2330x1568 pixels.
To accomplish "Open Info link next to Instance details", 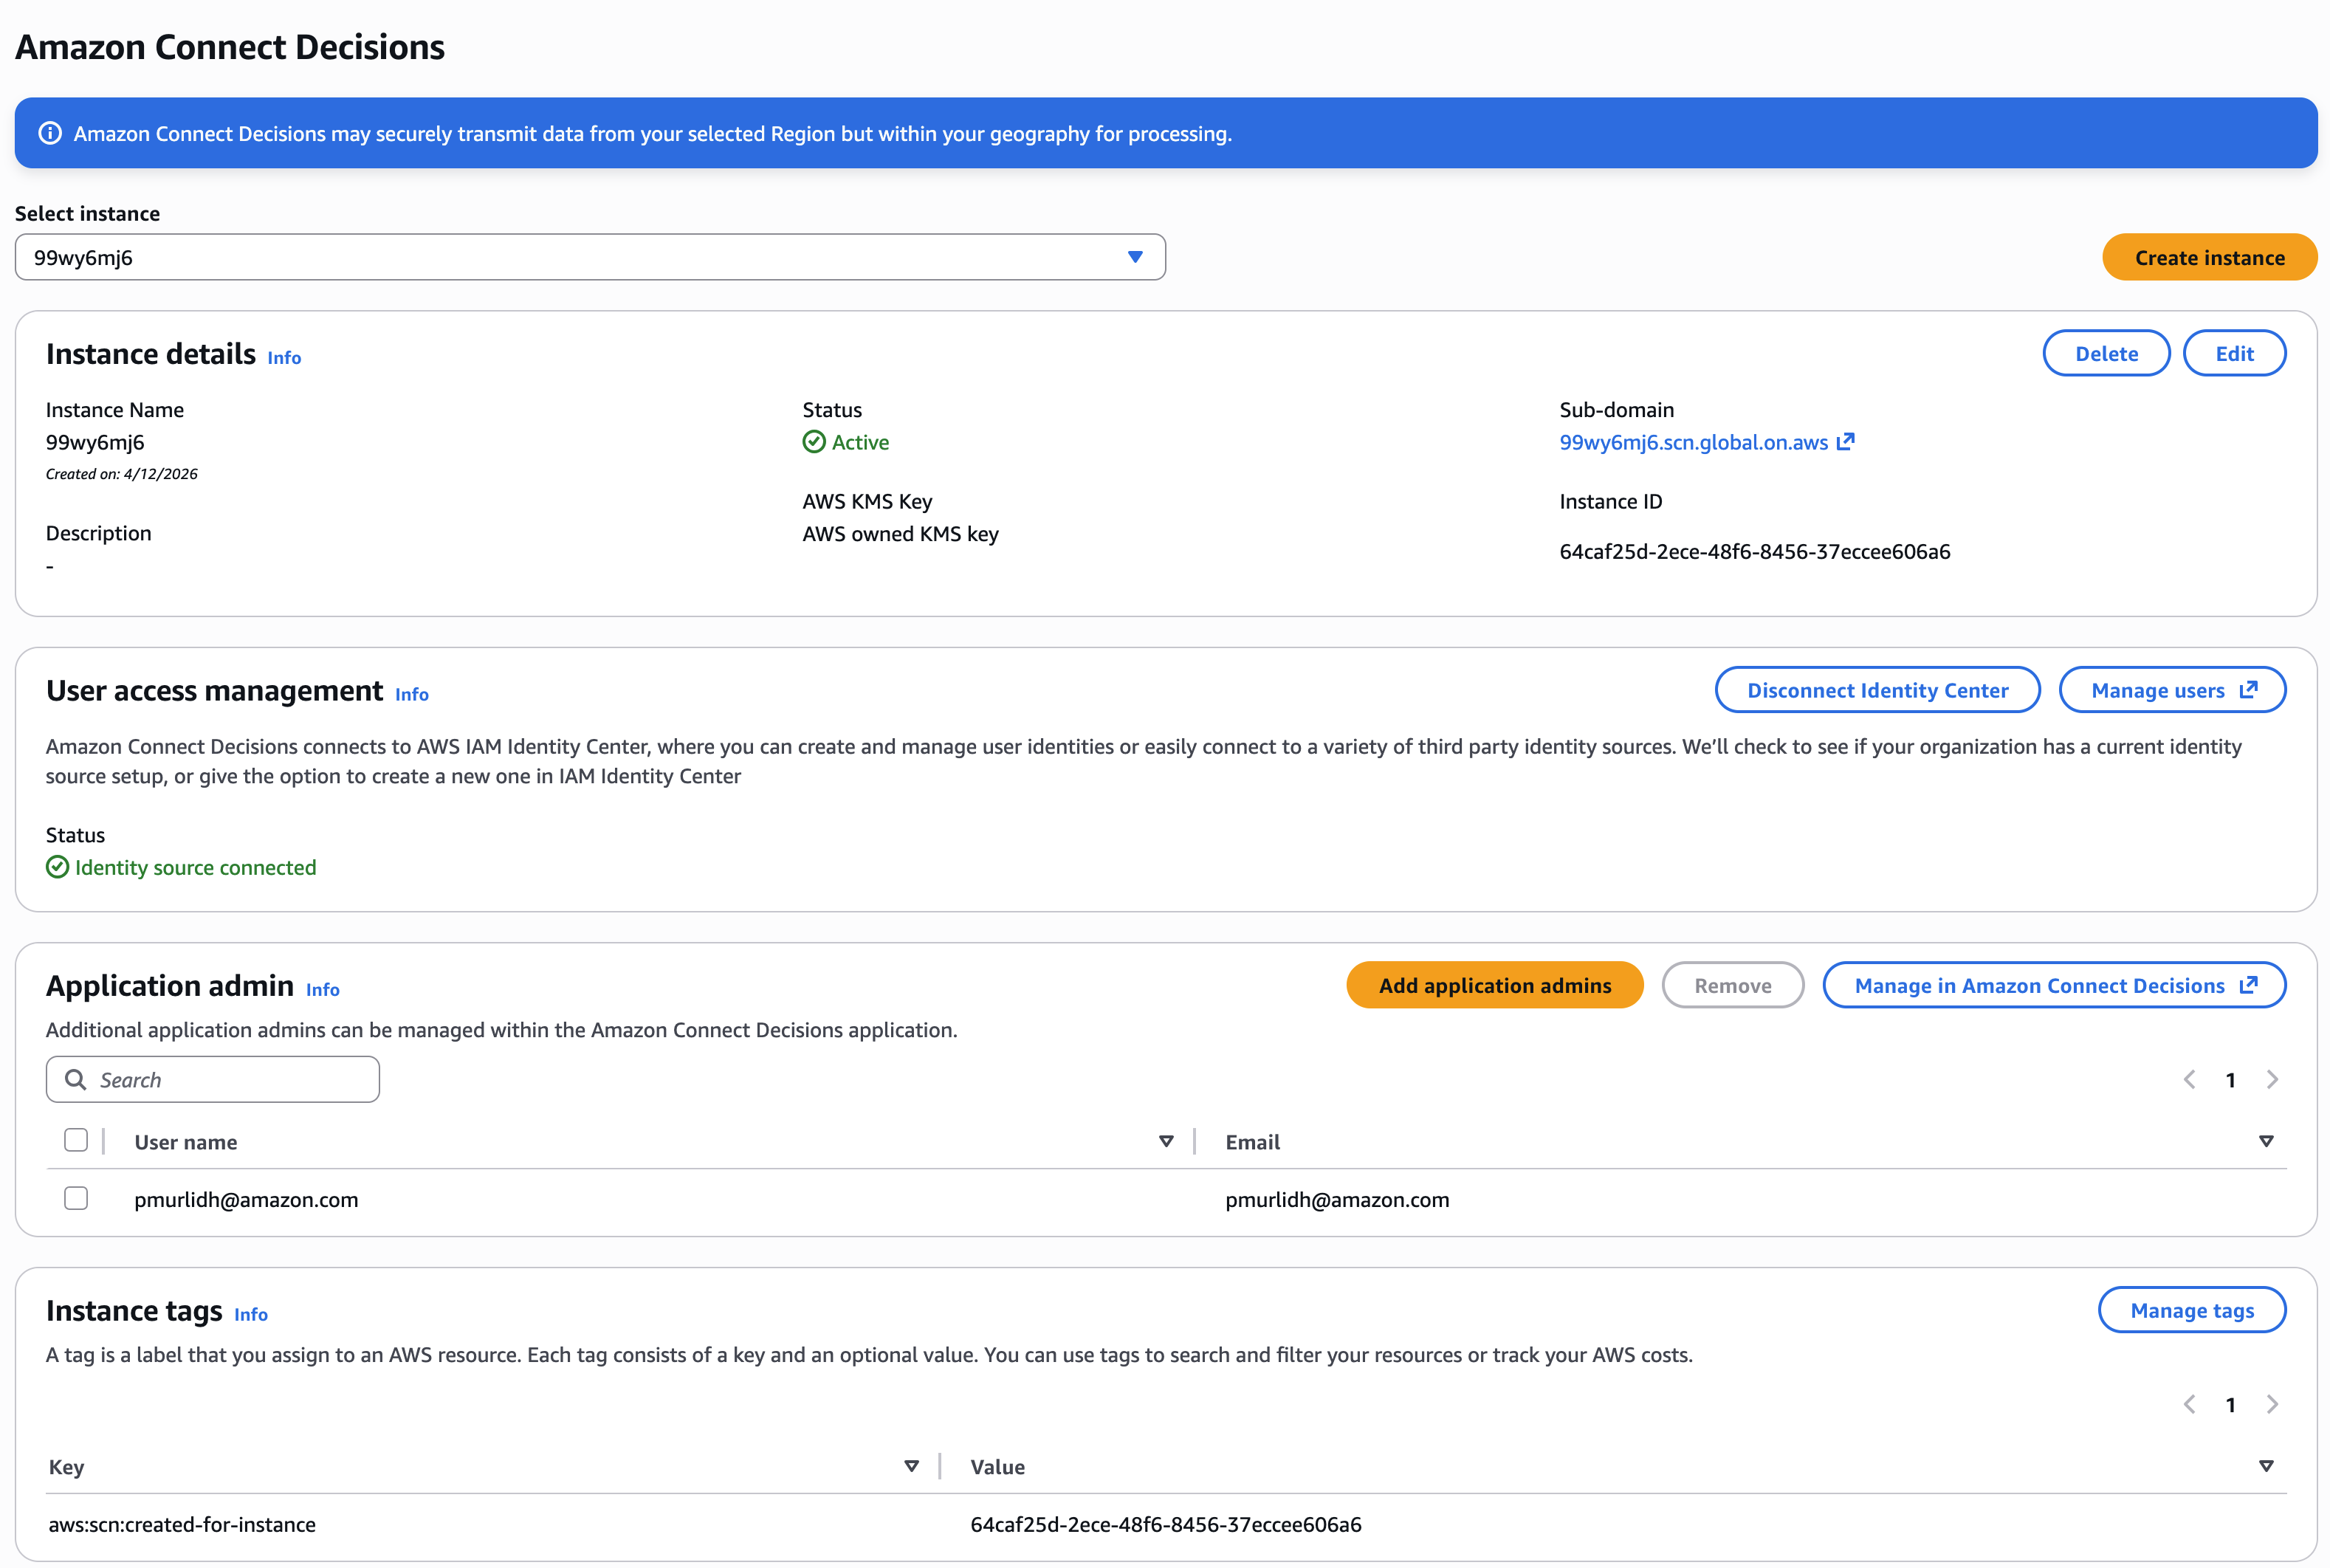I will pos(284,357).
